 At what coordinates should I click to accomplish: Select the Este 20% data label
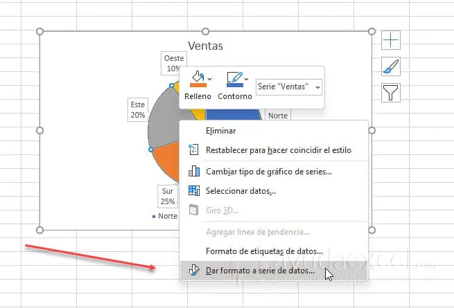tap(138, 109)
